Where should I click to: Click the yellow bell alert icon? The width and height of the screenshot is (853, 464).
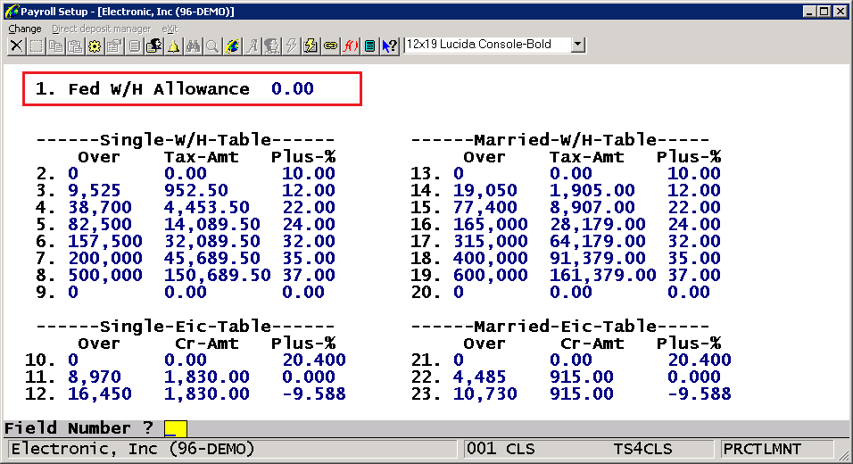click(173, 46)
